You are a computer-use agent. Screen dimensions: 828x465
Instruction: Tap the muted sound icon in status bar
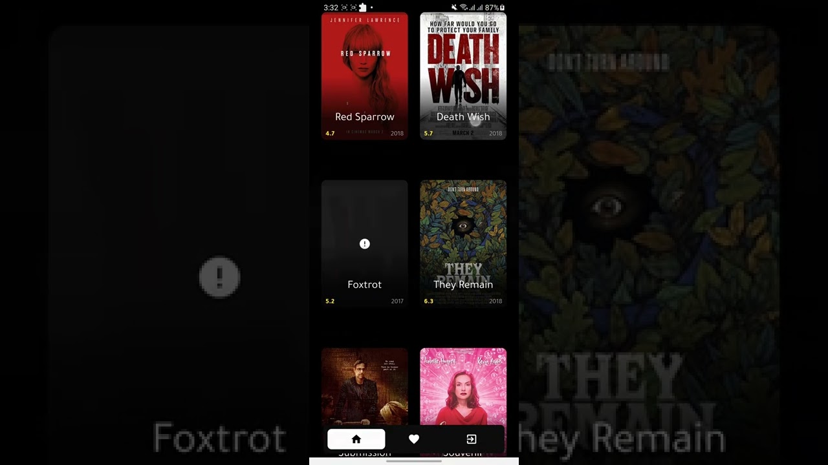[454, 8]
